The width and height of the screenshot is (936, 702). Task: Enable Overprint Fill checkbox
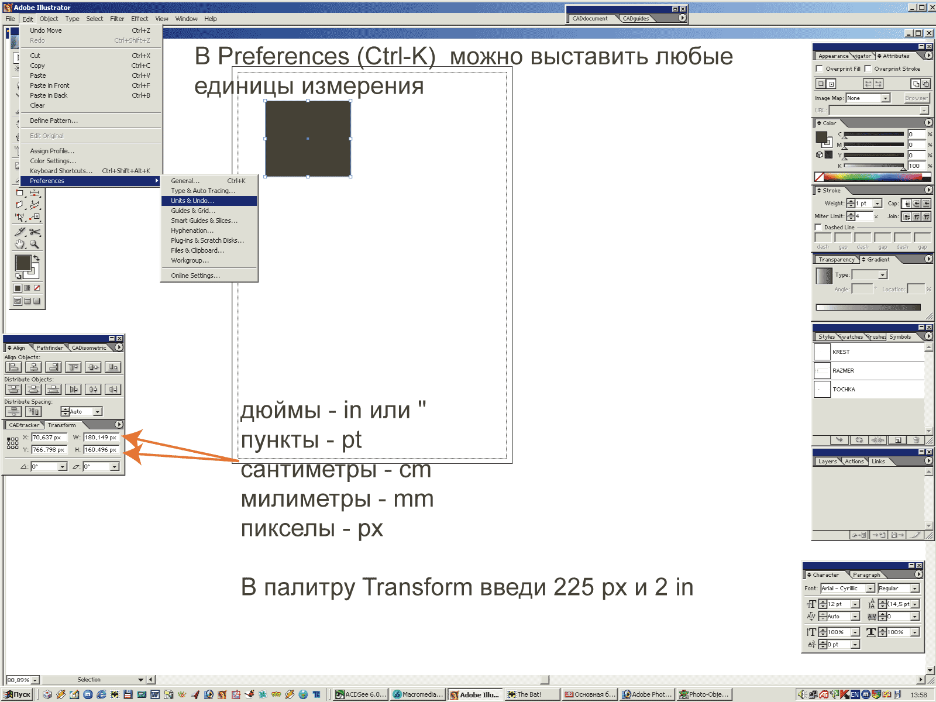click(x=820, y=69)
